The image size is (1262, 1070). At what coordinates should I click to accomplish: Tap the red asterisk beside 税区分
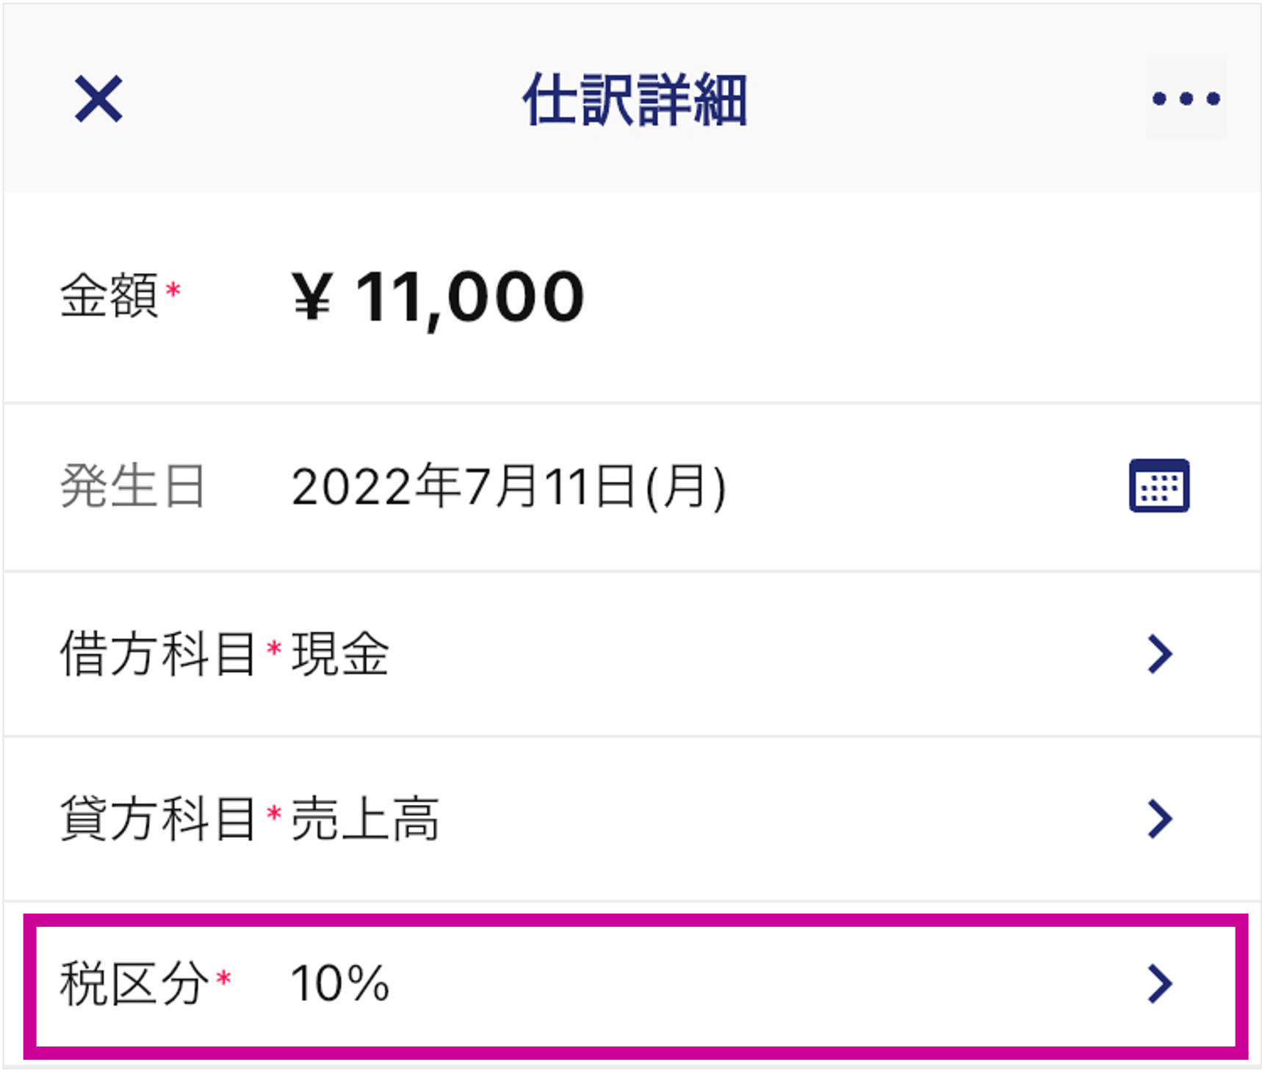(x=224, y=977)
